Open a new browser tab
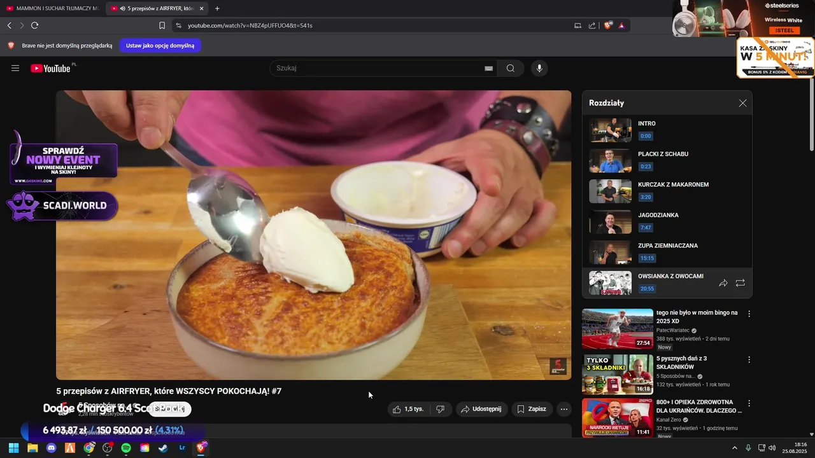Viewport: 815px width, 458px height. pyautogui.click(x=217, y=8)
